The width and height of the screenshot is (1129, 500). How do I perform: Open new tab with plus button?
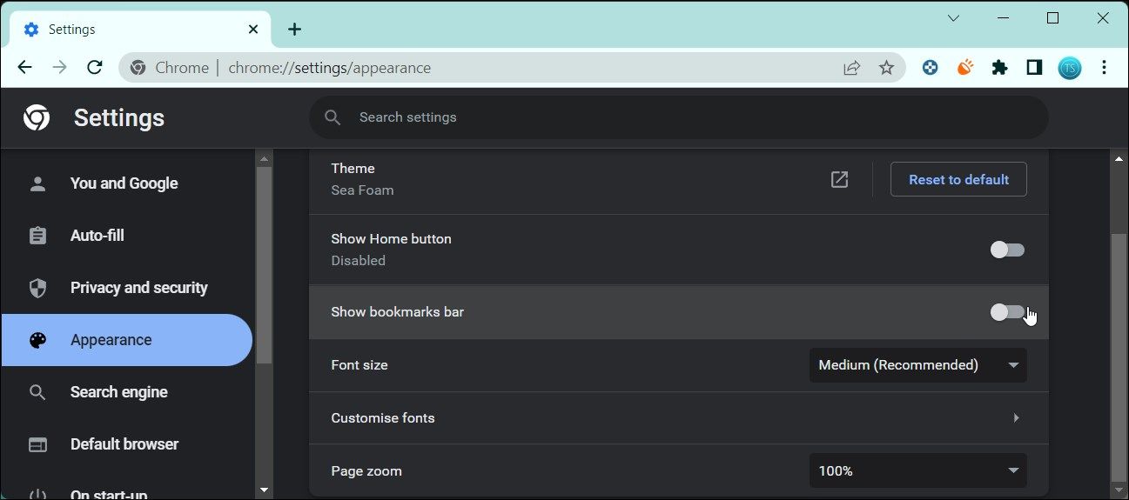point(294,30)
